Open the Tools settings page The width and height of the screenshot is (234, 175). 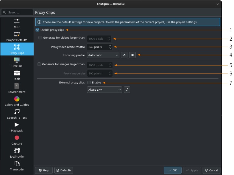tap(17, 75)
